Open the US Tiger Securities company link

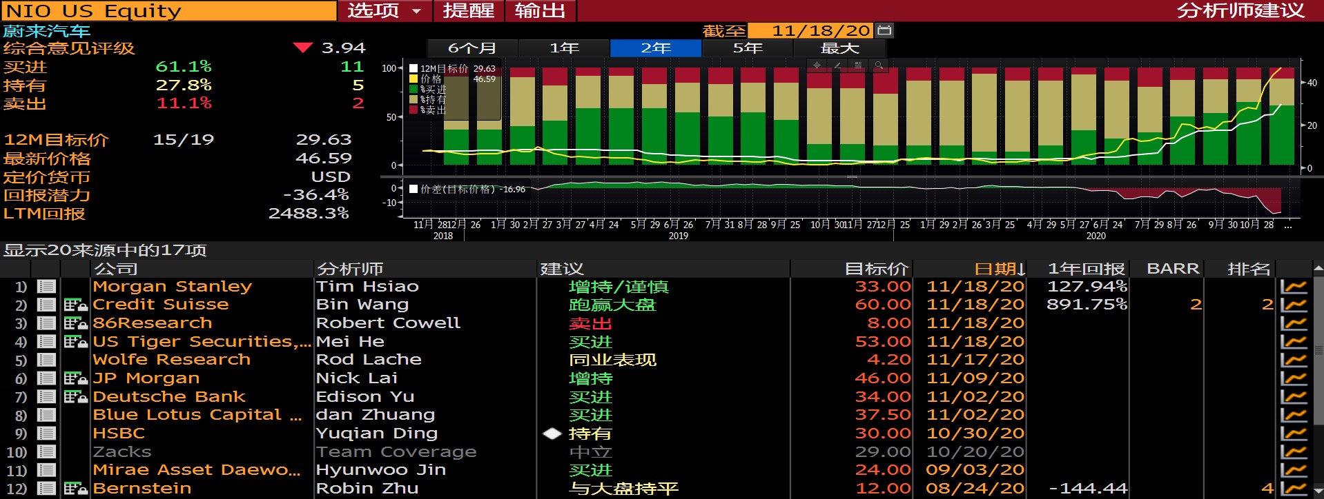202,341
